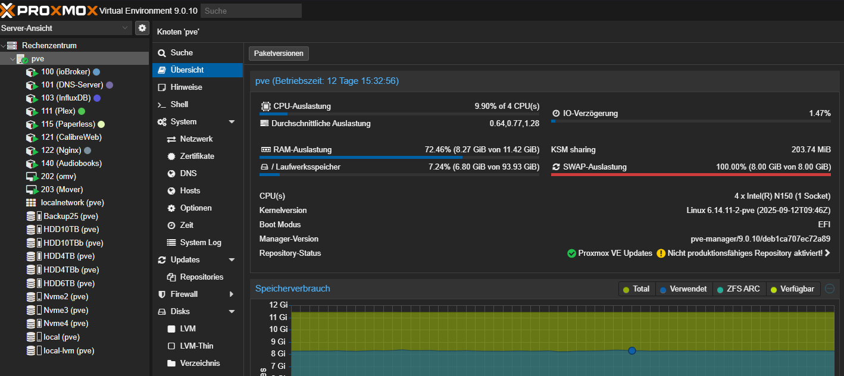This screenshot has height=376, width=844.
Task: Expand the Firewall submenu arrow
Action: coord(232,294)
